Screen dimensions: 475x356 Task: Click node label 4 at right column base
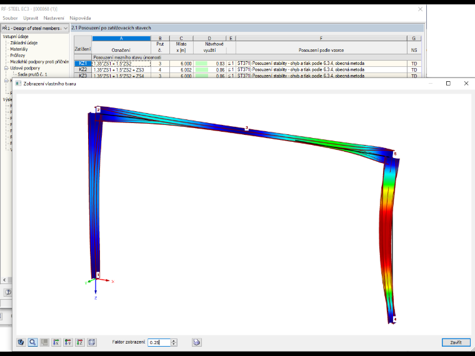395,319
